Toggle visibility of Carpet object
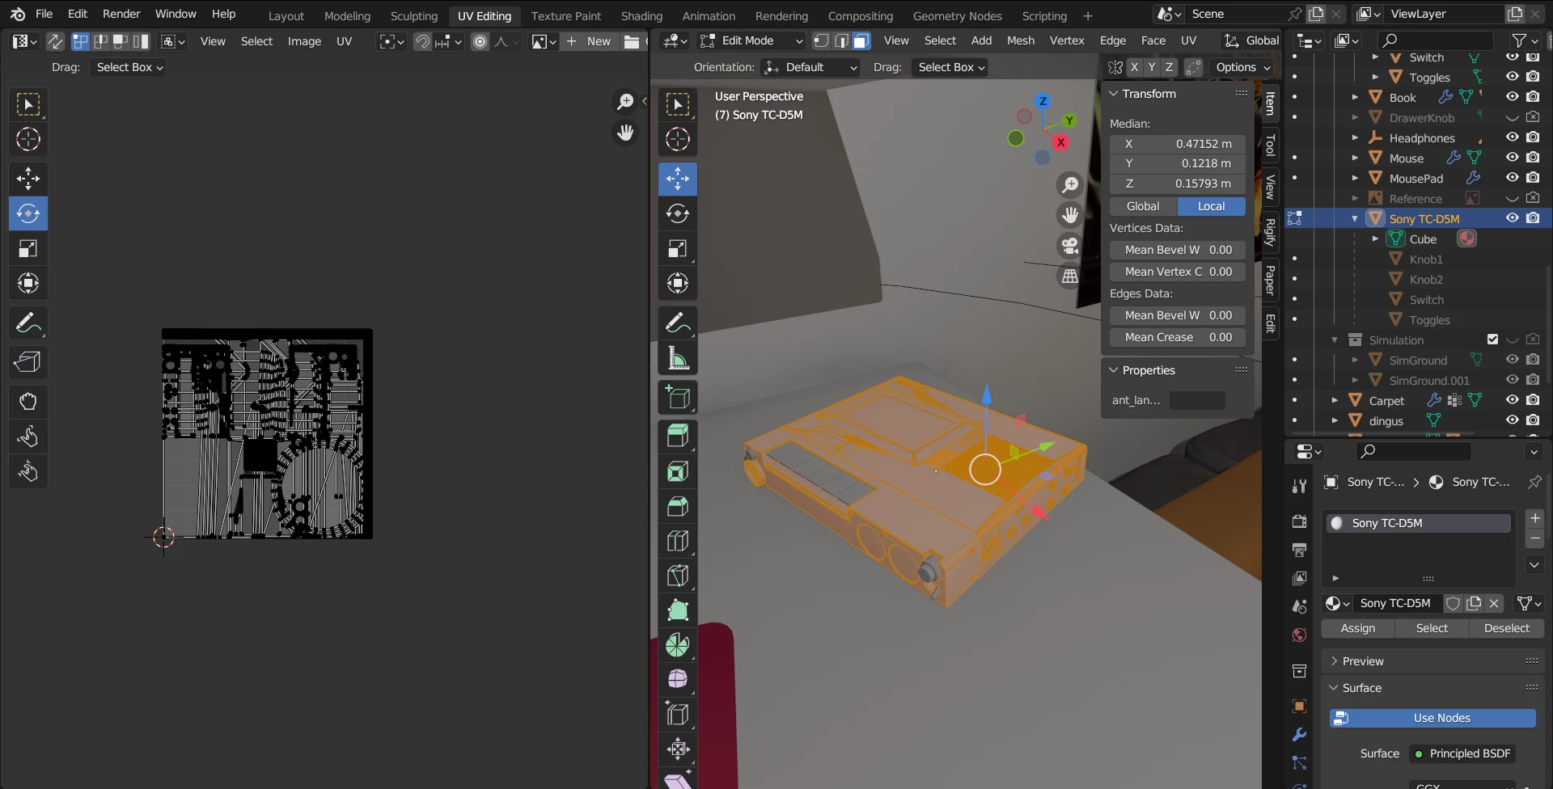Screen dimensions: 1553x789 click(1512, 400)
